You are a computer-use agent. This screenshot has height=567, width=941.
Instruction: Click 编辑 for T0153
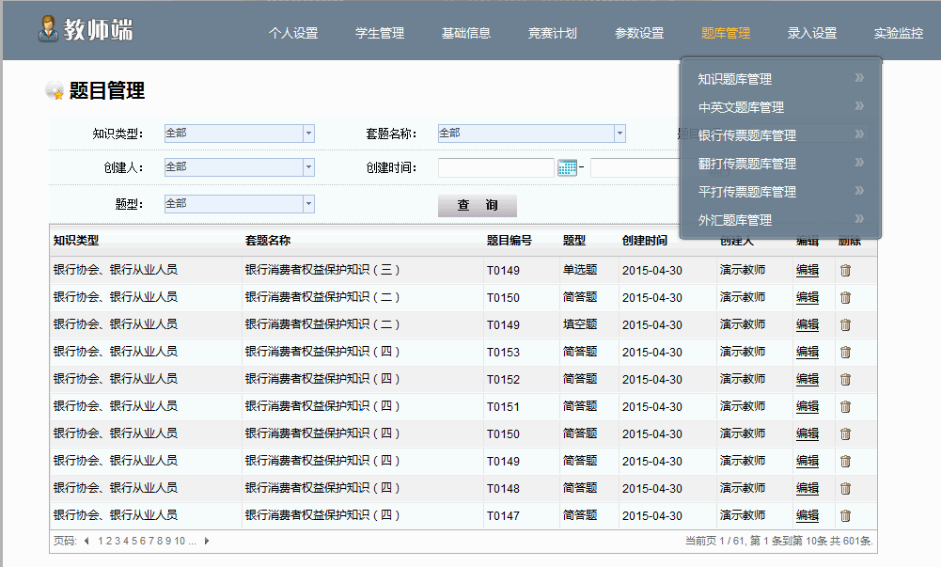click(808, 353)
